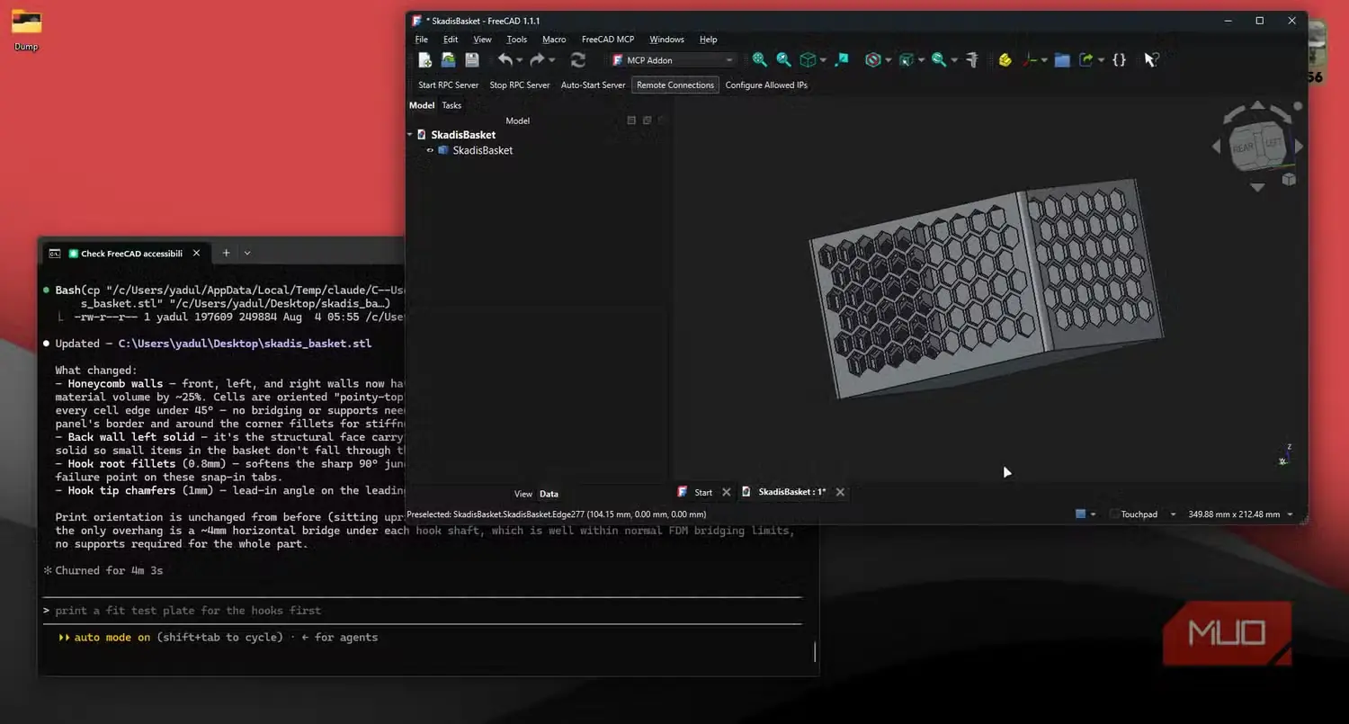Rotate the view using the navigation cube's right arrow

(1299, 146)
